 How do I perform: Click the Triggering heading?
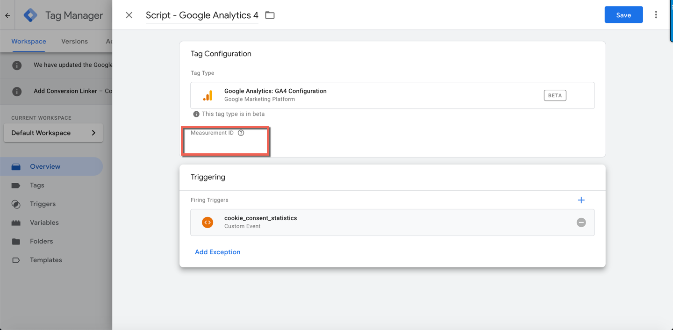point(208,177)
